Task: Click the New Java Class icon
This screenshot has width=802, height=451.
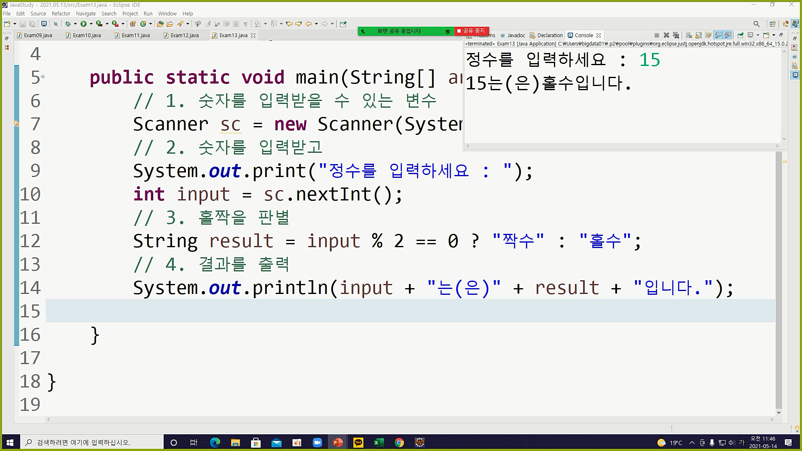Action: [x=144, y=24]
